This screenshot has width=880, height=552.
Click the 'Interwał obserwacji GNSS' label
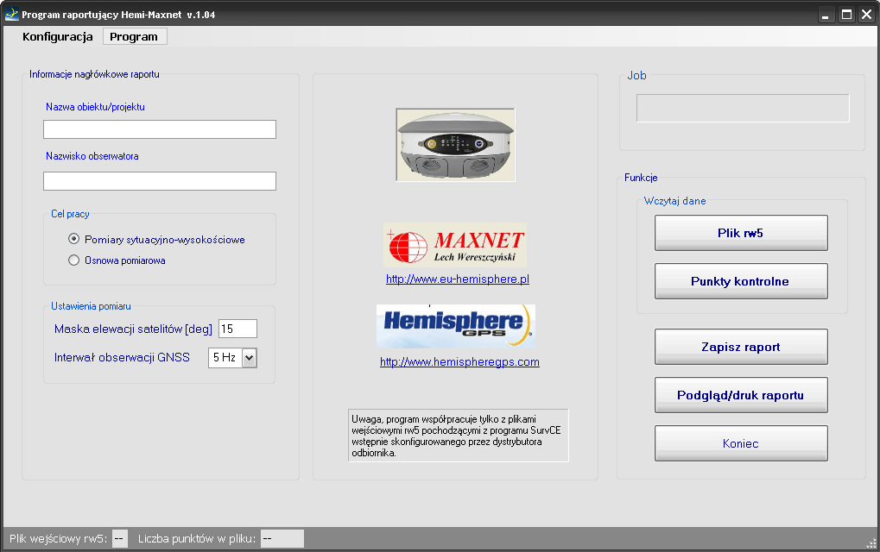pyautogui.click(x=122, y=358)
